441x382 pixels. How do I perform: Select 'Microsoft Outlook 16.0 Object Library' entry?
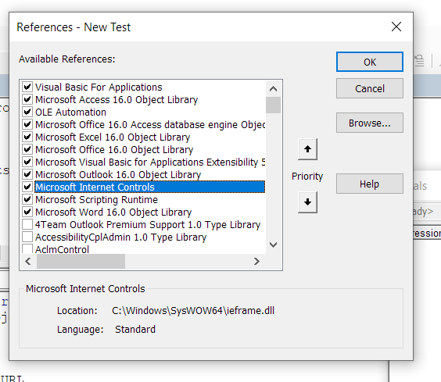118,174
